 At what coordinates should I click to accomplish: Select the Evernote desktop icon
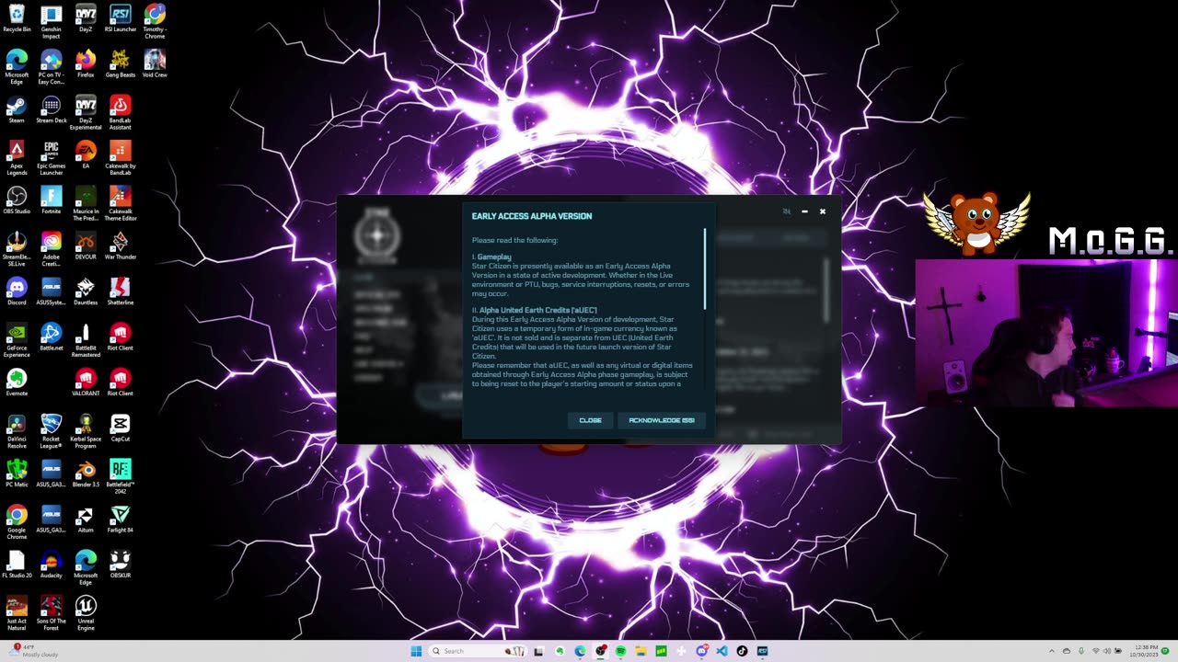point(17,382)
